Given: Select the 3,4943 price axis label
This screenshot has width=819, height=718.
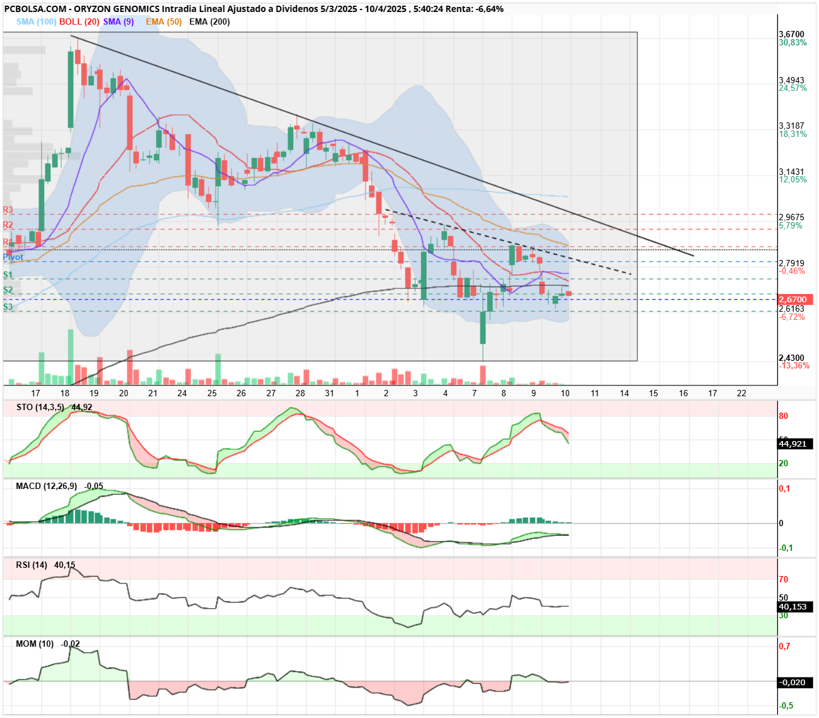Looking at the screenshot, I should tap(791, 80).
